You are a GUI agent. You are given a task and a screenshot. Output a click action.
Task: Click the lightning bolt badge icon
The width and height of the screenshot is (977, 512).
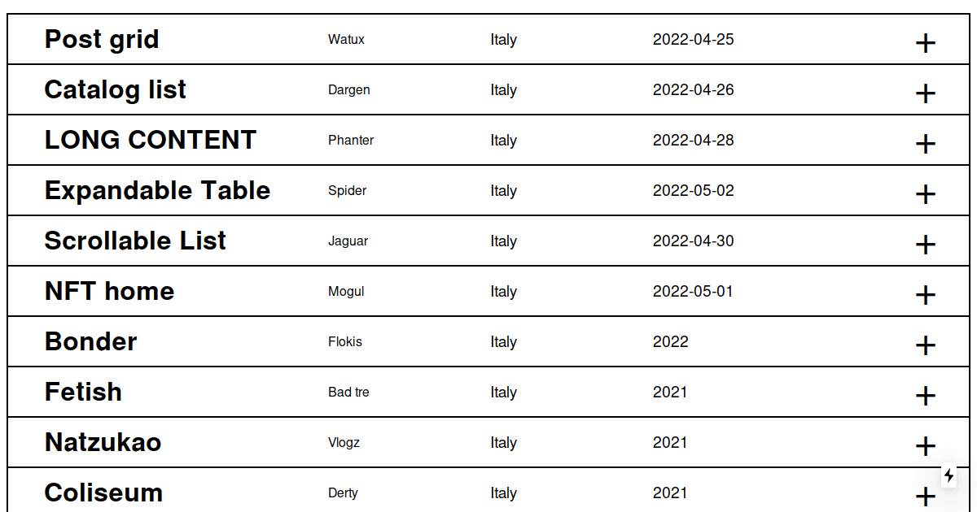(949, 475)
